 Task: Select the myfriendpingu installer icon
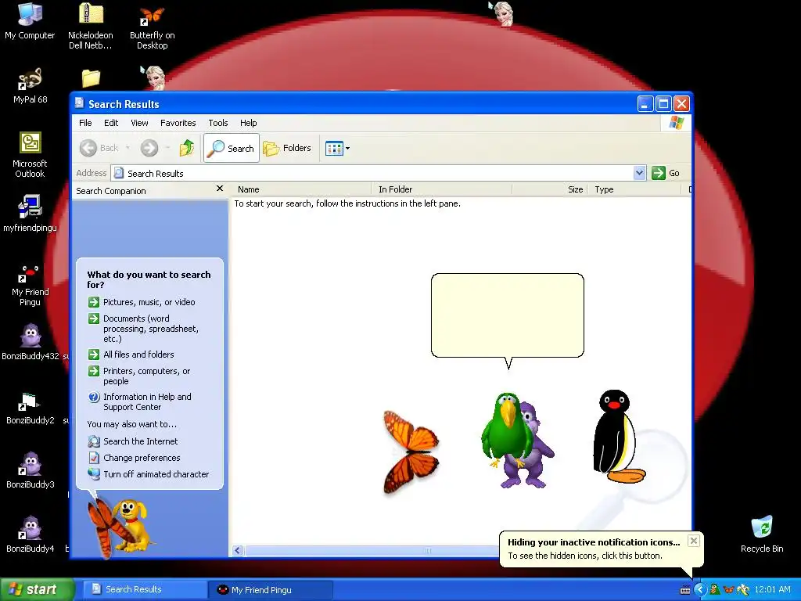click(x=30, y=214)
